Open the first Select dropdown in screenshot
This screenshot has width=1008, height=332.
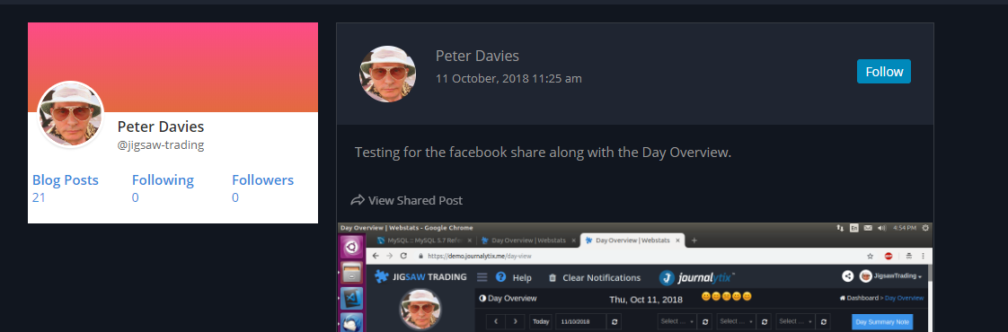(676, 321)
